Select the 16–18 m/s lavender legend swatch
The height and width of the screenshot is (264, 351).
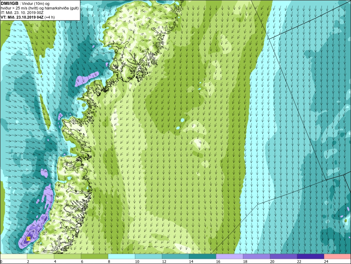pos(230,256)
